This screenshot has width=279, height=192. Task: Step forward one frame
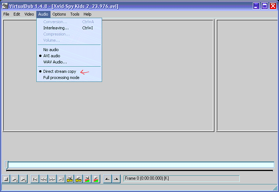pos(52,179)
